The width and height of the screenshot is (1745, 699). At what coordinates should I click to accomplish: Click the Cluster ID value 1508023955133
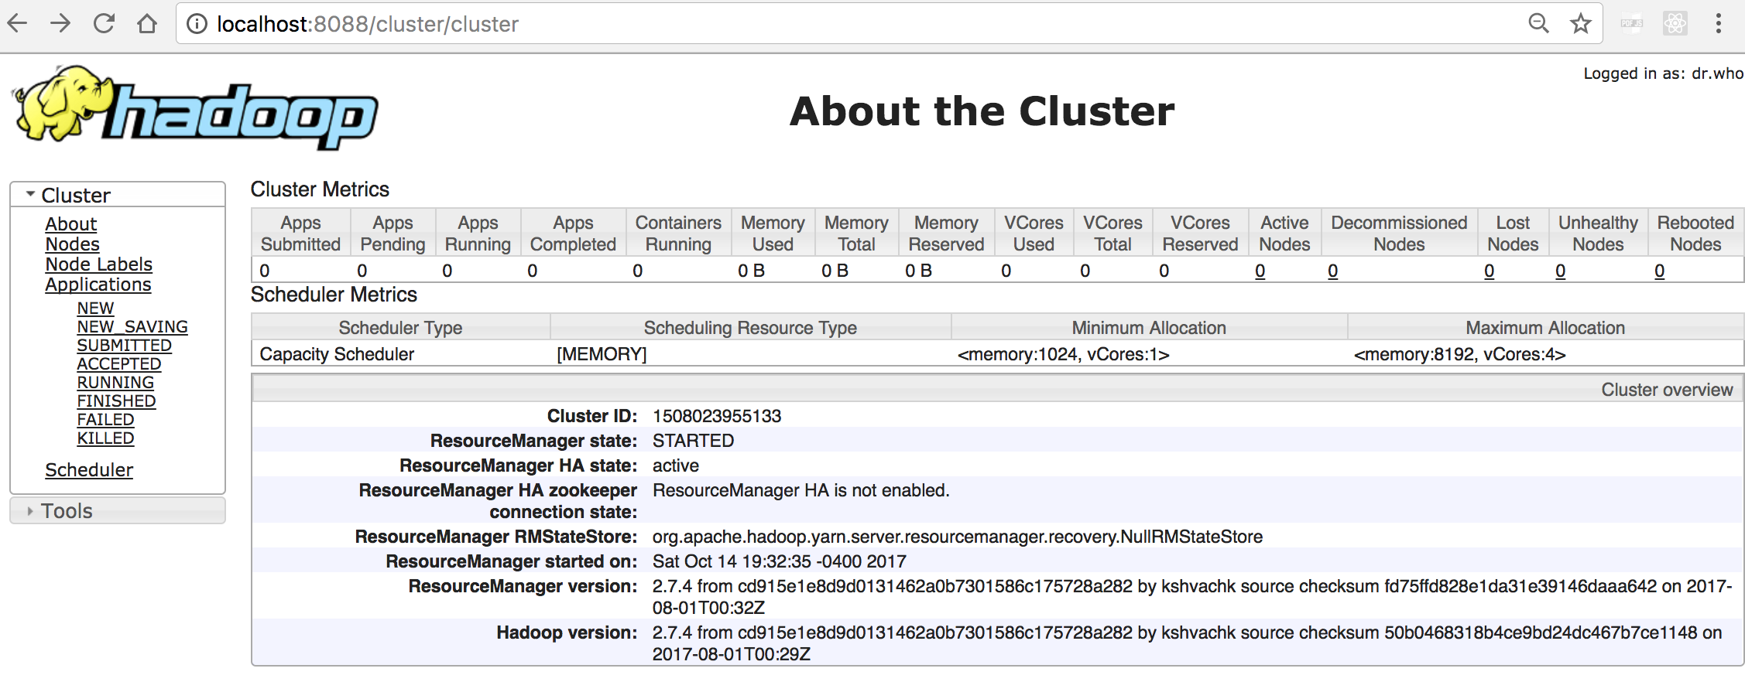point(717,416)
